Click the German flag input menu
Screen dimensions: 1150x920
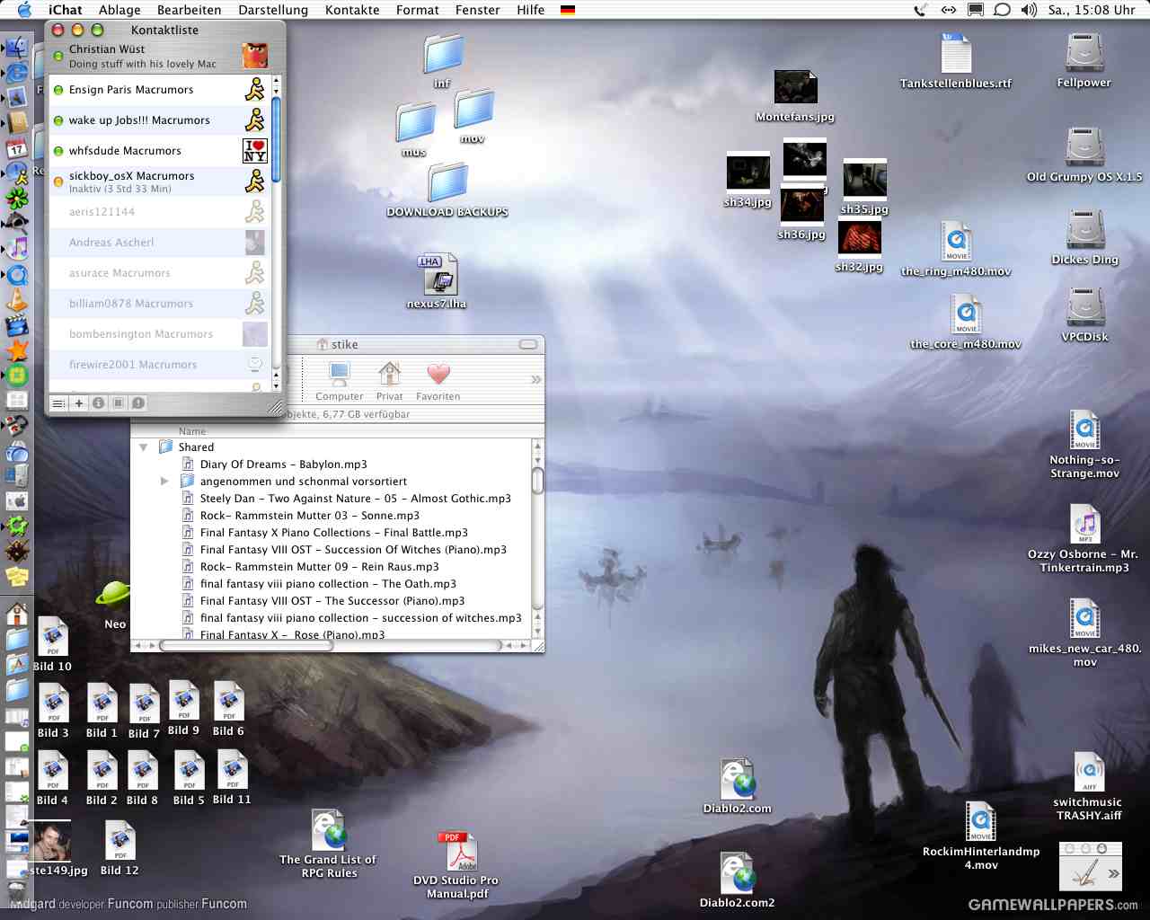[x=568, y=10]
